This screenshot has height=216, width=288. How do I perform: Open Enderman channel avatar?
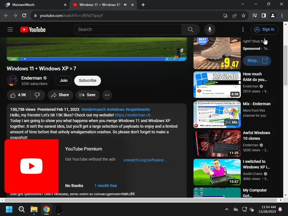pyautogui.click(x=12, y=80)
